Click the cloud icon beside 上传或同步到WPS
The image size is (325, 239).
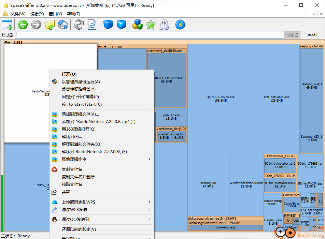tap(55, 202)
